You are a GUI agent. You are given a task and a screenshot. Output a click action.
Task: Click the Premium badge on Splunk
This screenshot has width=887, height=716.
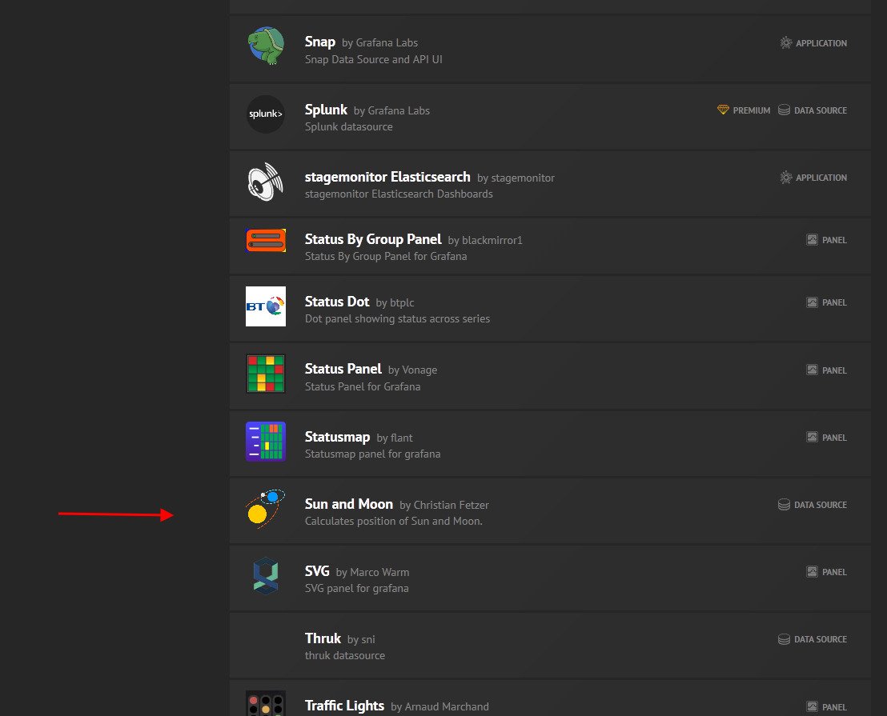(x=744, y=110)
